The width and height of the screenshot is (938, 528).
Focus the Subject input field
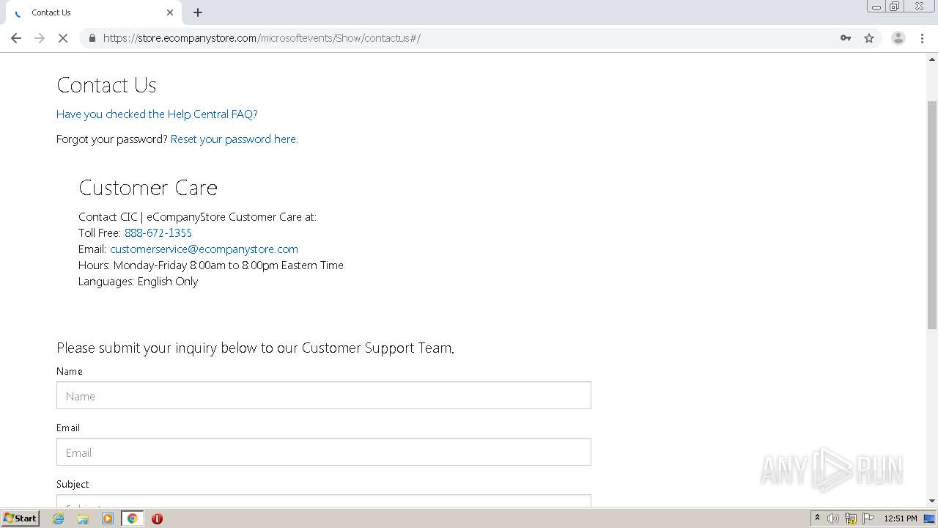tap(324, 501)
